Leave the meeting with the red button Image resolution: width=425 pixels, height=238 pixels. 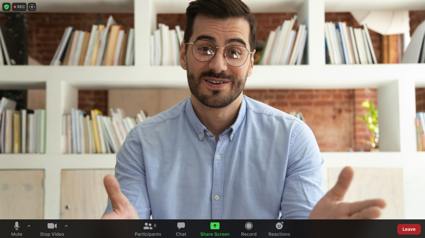click(x=409, y=229)
